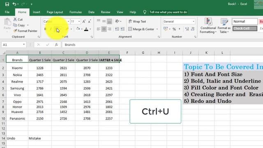Save the workbook with the floppy icon

pyautogui.click(x=7, y=4)
